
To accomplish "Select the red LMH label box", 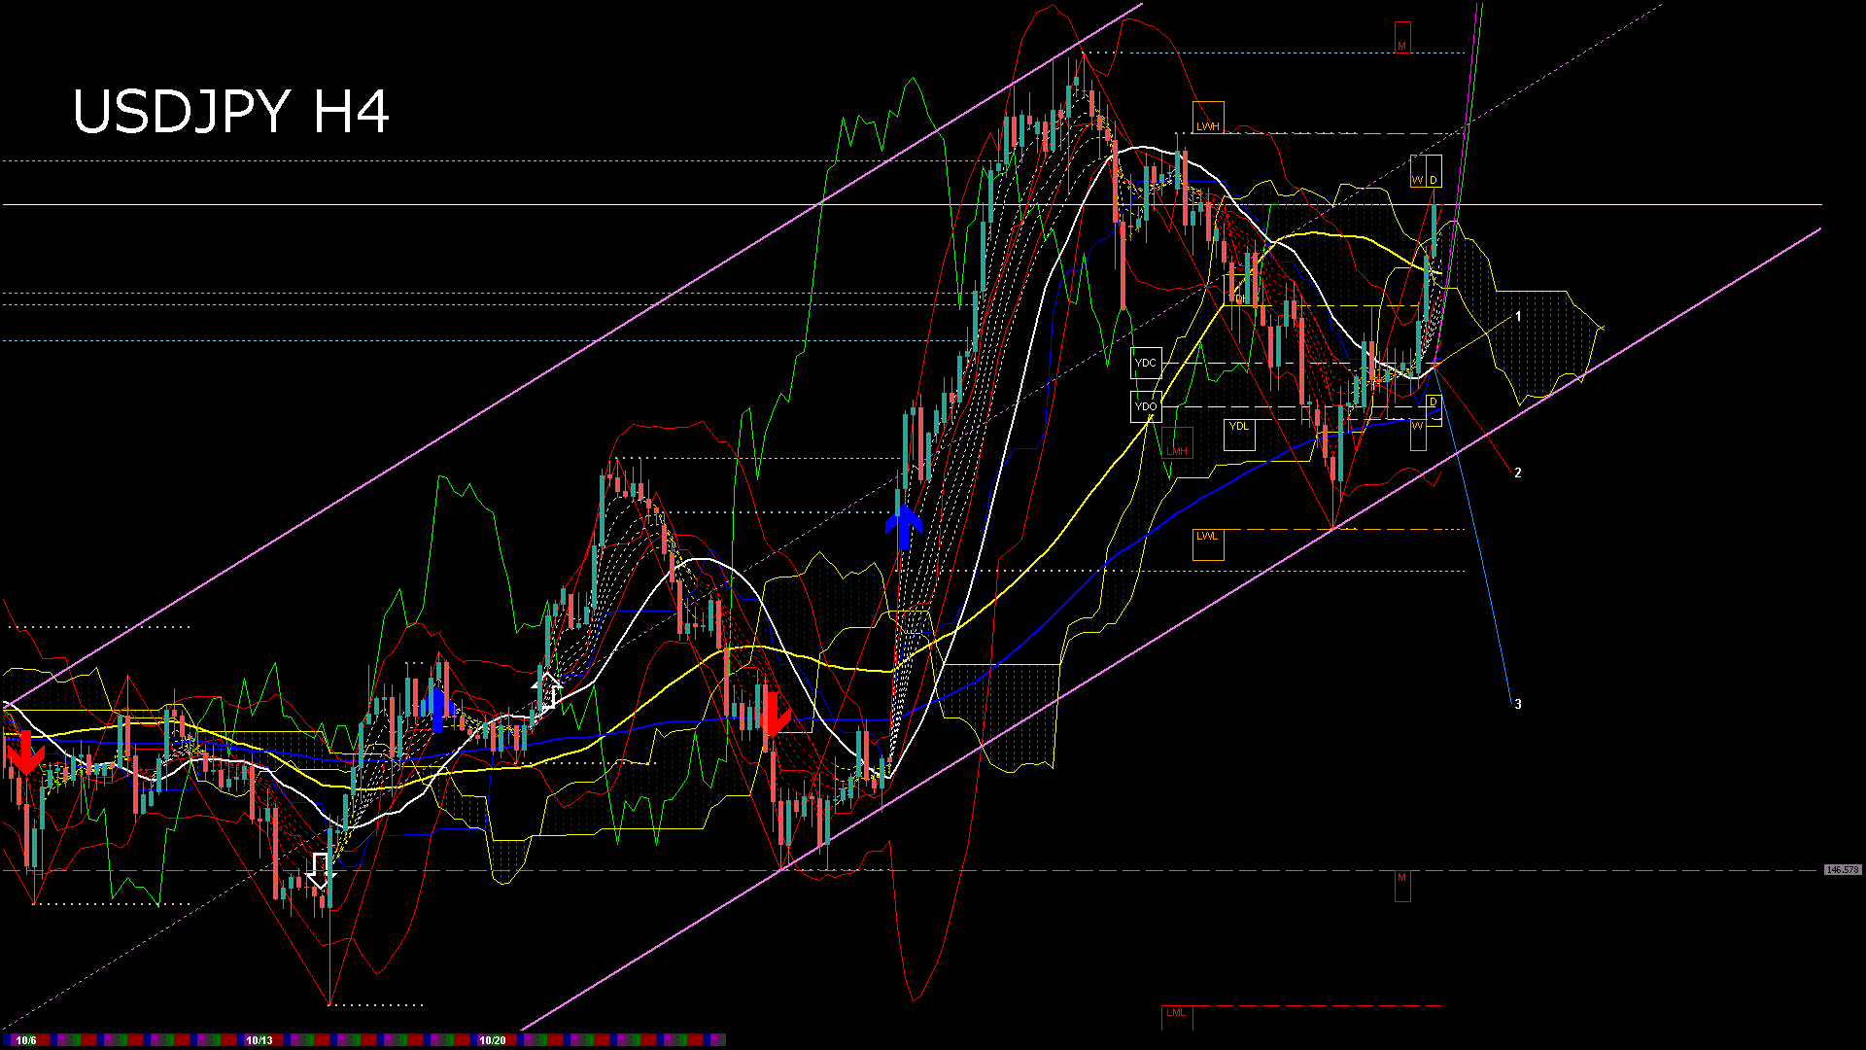I will click(1177, 443).
